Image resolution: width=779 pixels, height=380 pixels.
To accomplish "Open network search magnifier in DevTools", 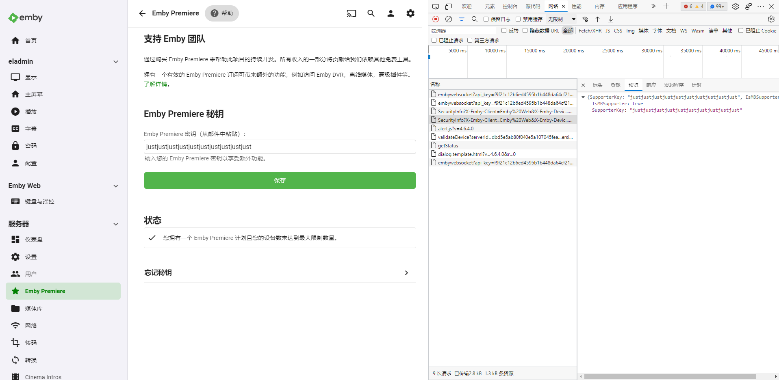I will [x=474, y=19].
